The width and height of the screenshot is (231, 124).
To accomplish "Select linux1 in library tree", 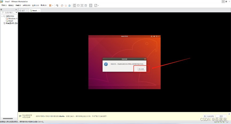I will point(9,21).
